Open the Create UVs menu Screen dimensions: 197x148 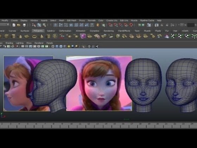[112, 20]
